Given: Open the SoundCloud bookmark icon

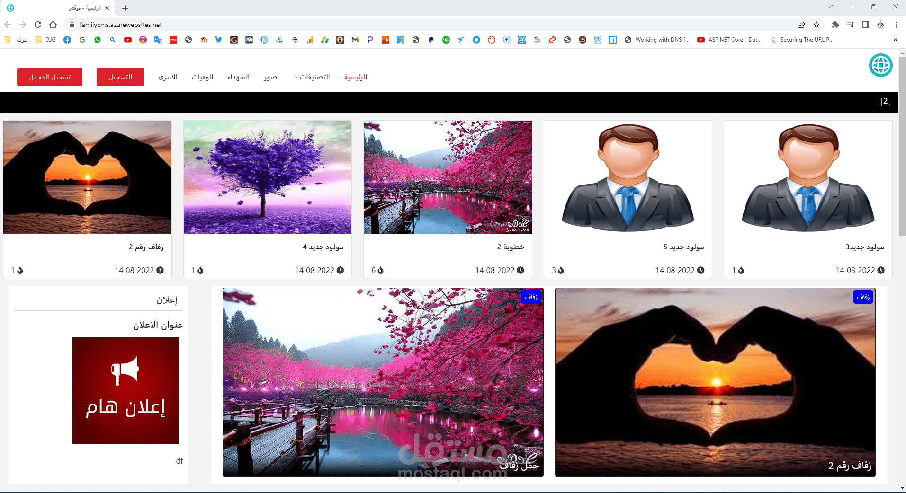Looking at the screenshot, I should click(x=386, y=40).
